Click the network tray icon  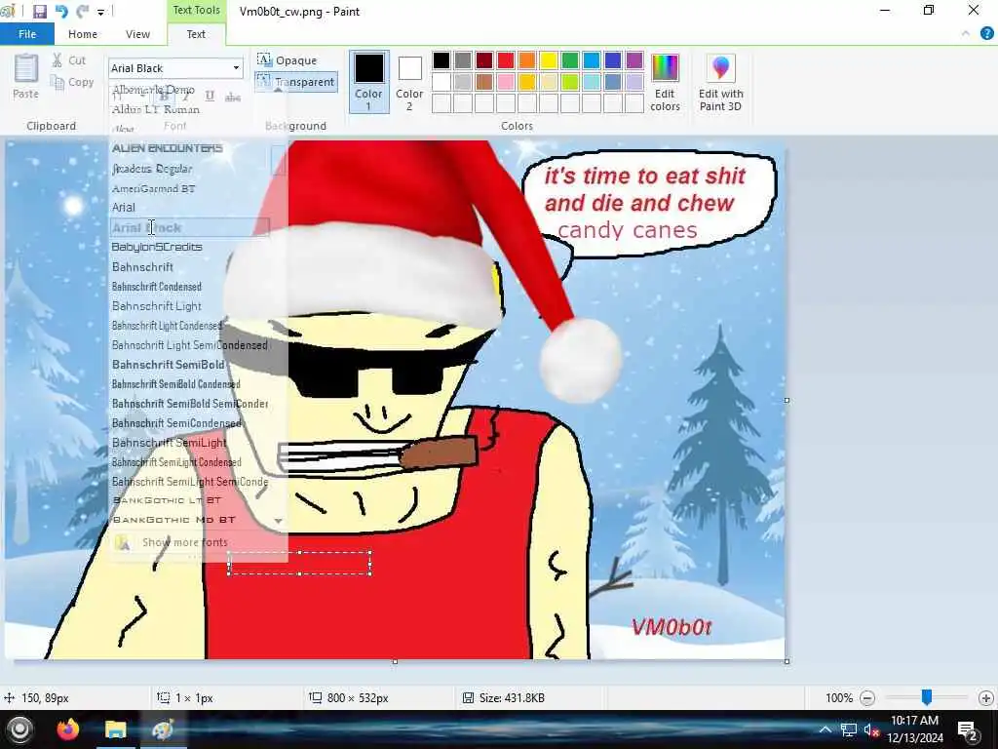pos(848,729)
